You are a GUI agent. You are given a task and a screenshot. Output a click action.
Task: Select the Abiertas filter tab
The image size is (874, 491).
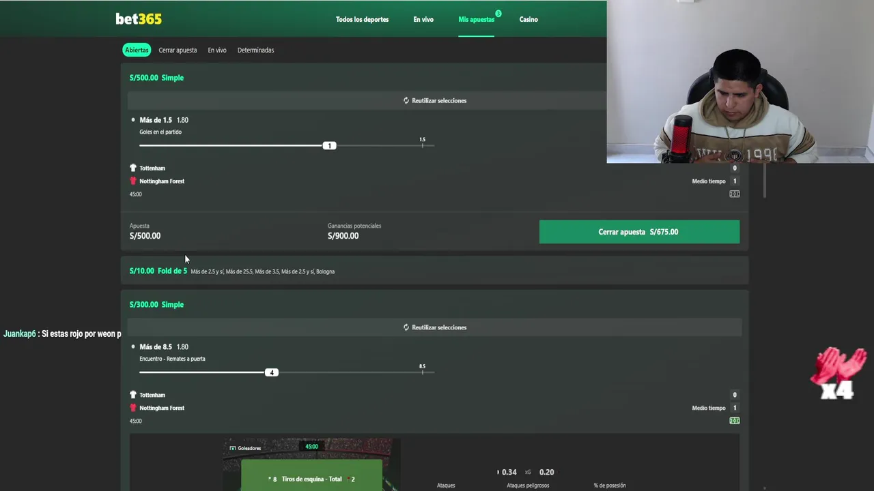[x=137, y=50]
